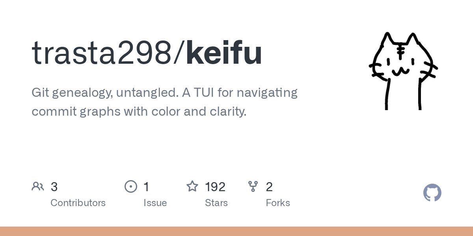
Task: Click the star count 192
Action: [215, 187]
